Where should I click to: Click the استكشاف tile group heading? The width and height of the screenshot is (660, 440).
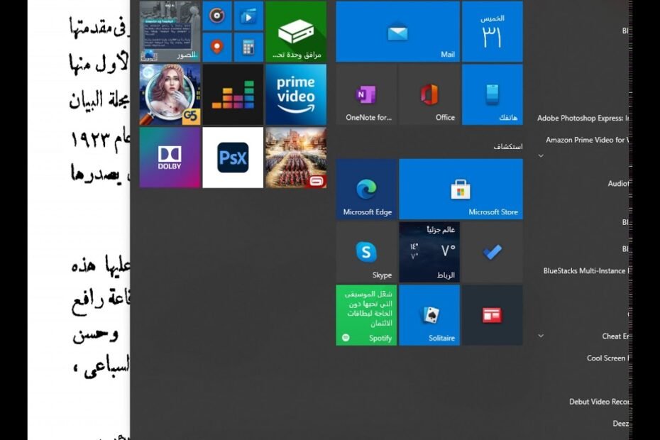(508, 146)
